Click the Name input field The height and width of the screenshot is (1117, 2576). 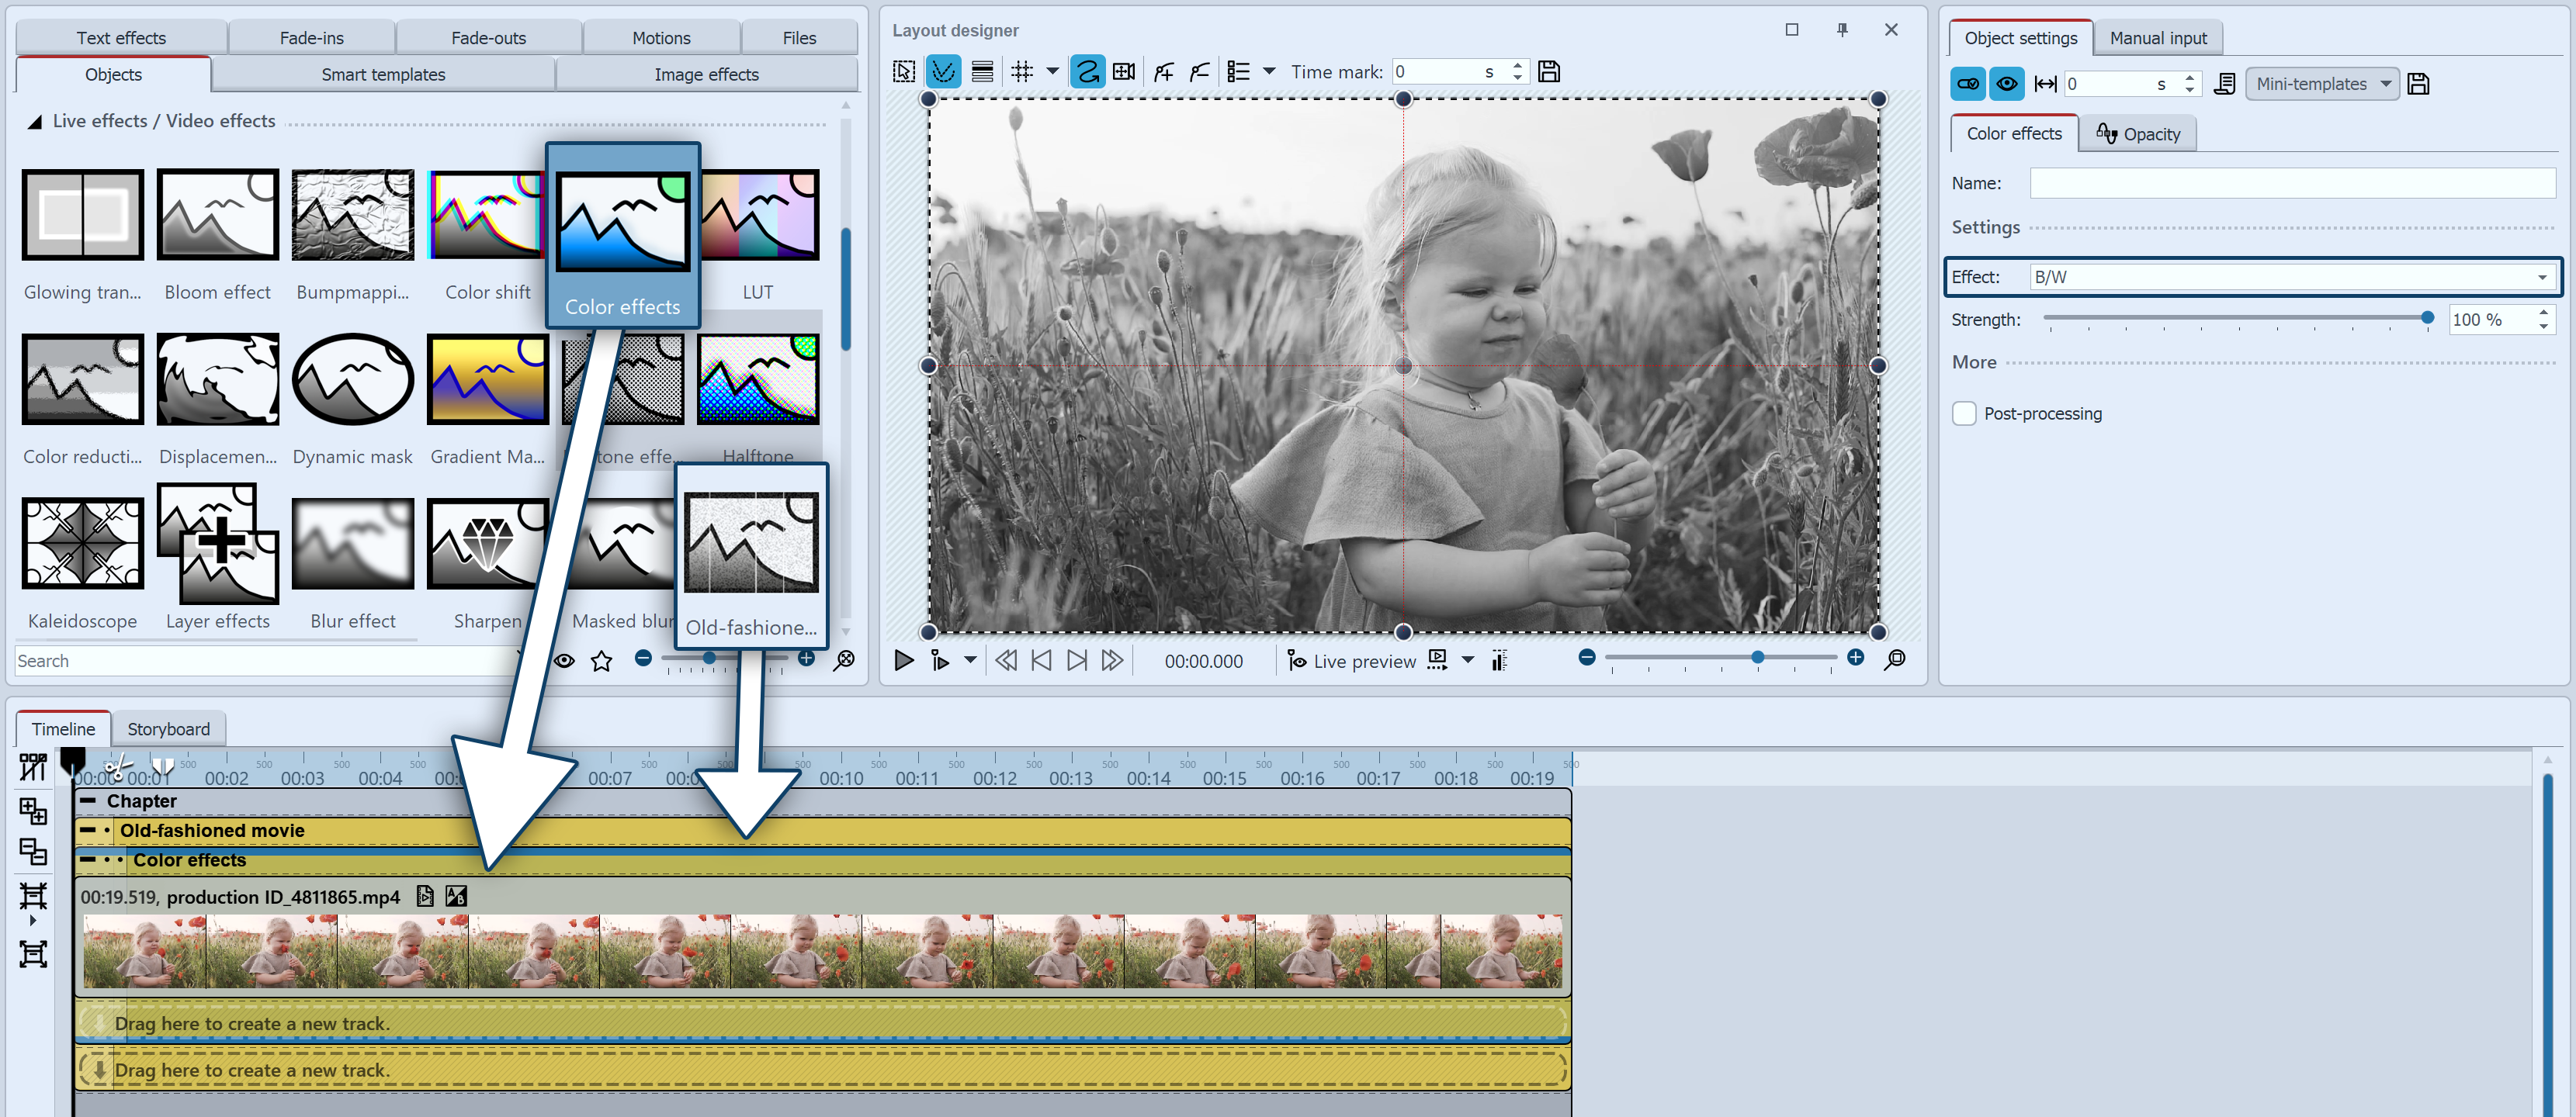pyautogui.click(x=2292, y=183)
